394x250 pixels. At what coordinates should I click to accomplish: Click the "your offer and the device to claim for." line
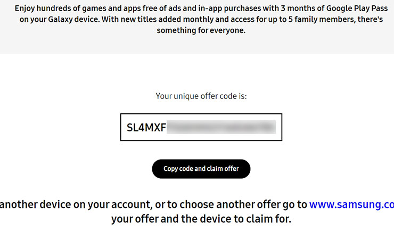[201, 219]
